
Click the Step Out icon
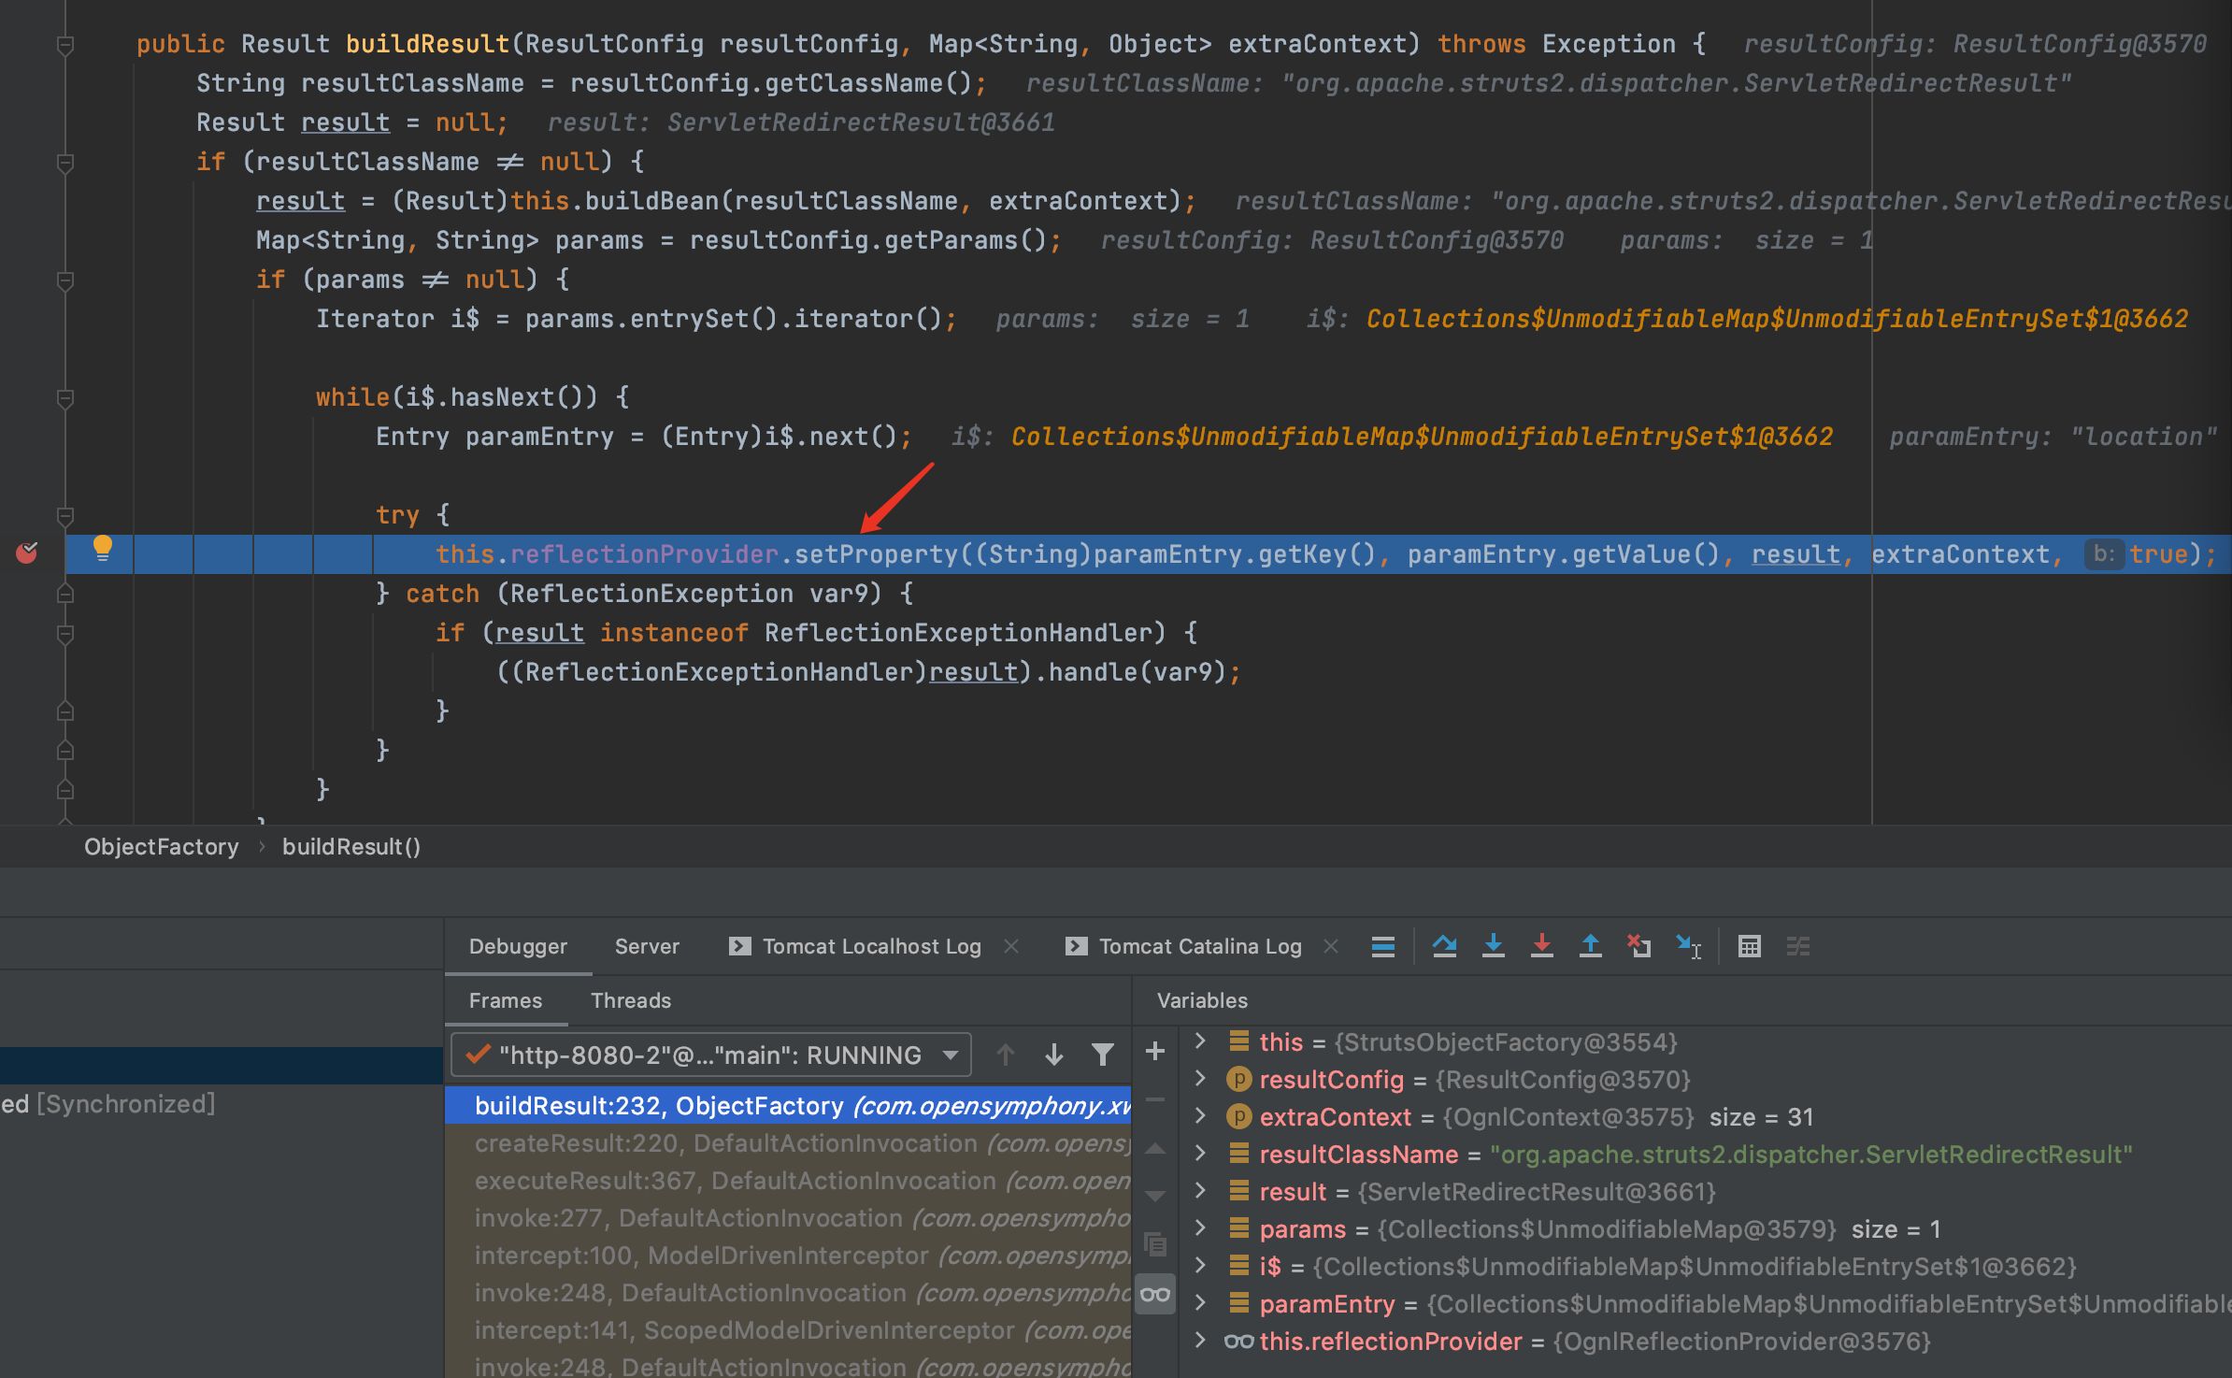(1590, 946)
